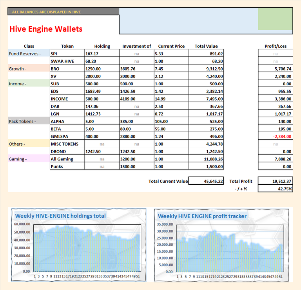Select INCOME total value 7,495.00
The image size is (301, 290).
(206, 99)
